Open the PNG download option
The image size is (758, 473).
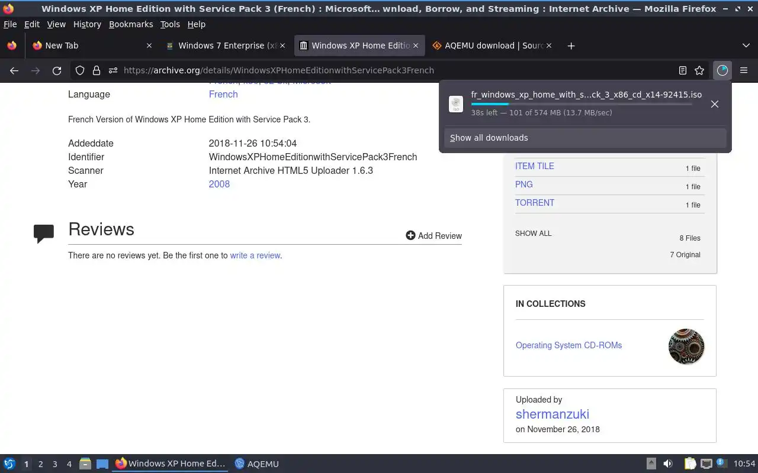click(x=524, y=184)
